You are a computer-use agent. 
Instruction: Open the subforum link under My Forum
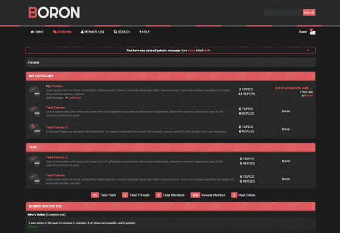pyautogui.click(x=75, y=98)
